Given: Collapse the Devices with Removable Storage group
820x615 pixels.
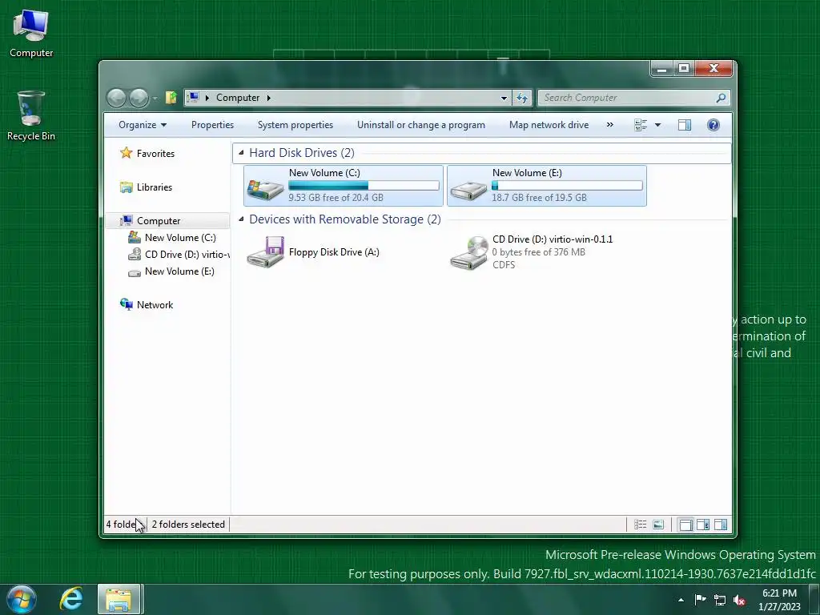Looking at the screenshot, I should (x=241, y=219).
